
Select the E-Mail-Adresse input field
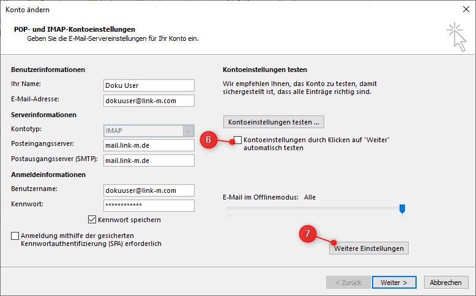pyautogui.click(x=149, y=100)
